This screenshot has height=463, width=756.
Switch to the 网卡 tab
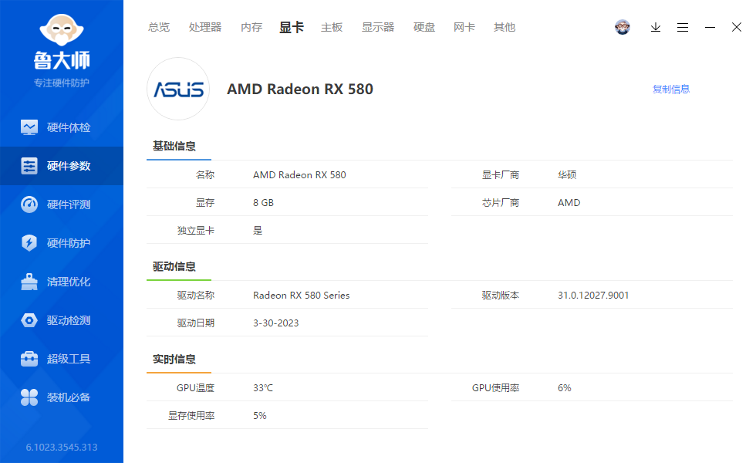point(464,28)
